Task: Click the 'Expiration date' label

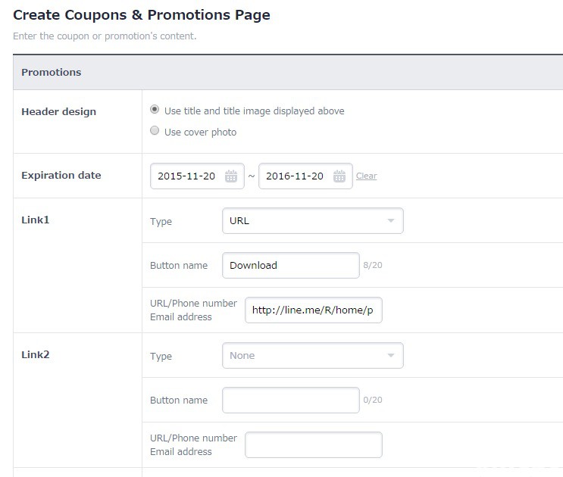Action: point(61,175)
